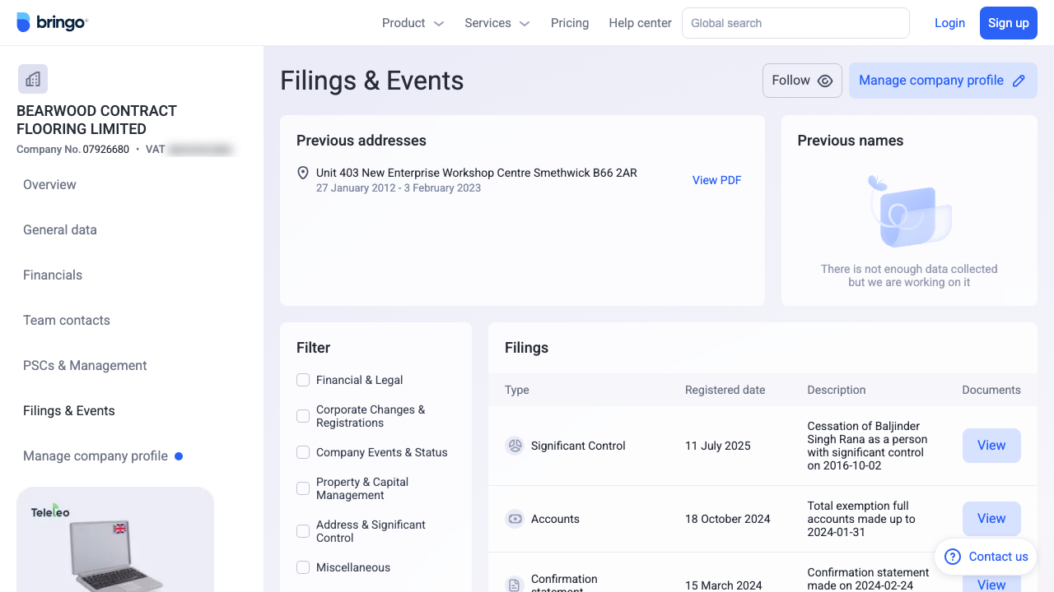Click the pencil icon on Manage company profile
Image resolution: width=1054 pixels, height=592 pixels.
tap(1019, 81)
